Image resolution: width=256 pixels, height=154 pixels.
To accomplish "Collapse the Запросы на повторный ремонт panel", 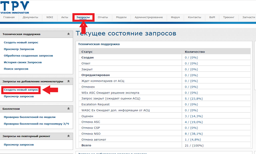I will tap(68, 136).
